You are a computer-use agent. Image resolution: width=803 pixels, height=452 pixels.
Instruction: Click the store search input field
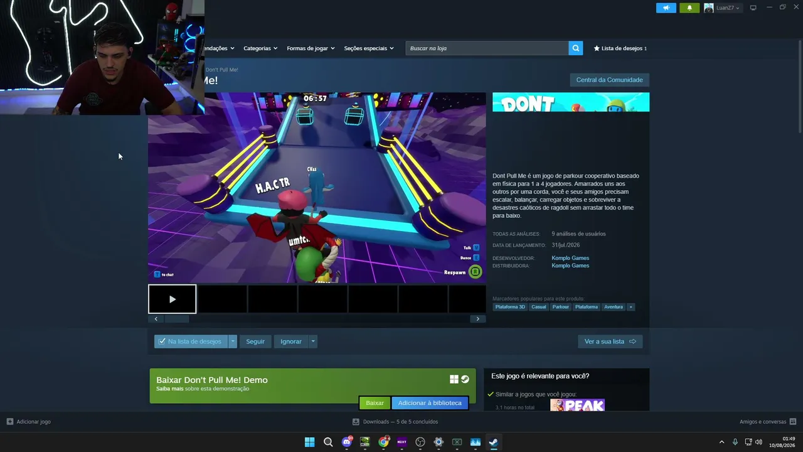(487, 48)
